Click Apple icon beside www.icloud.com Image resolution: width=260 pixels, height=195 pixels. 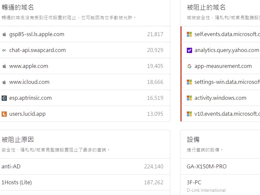click(4, 82)
